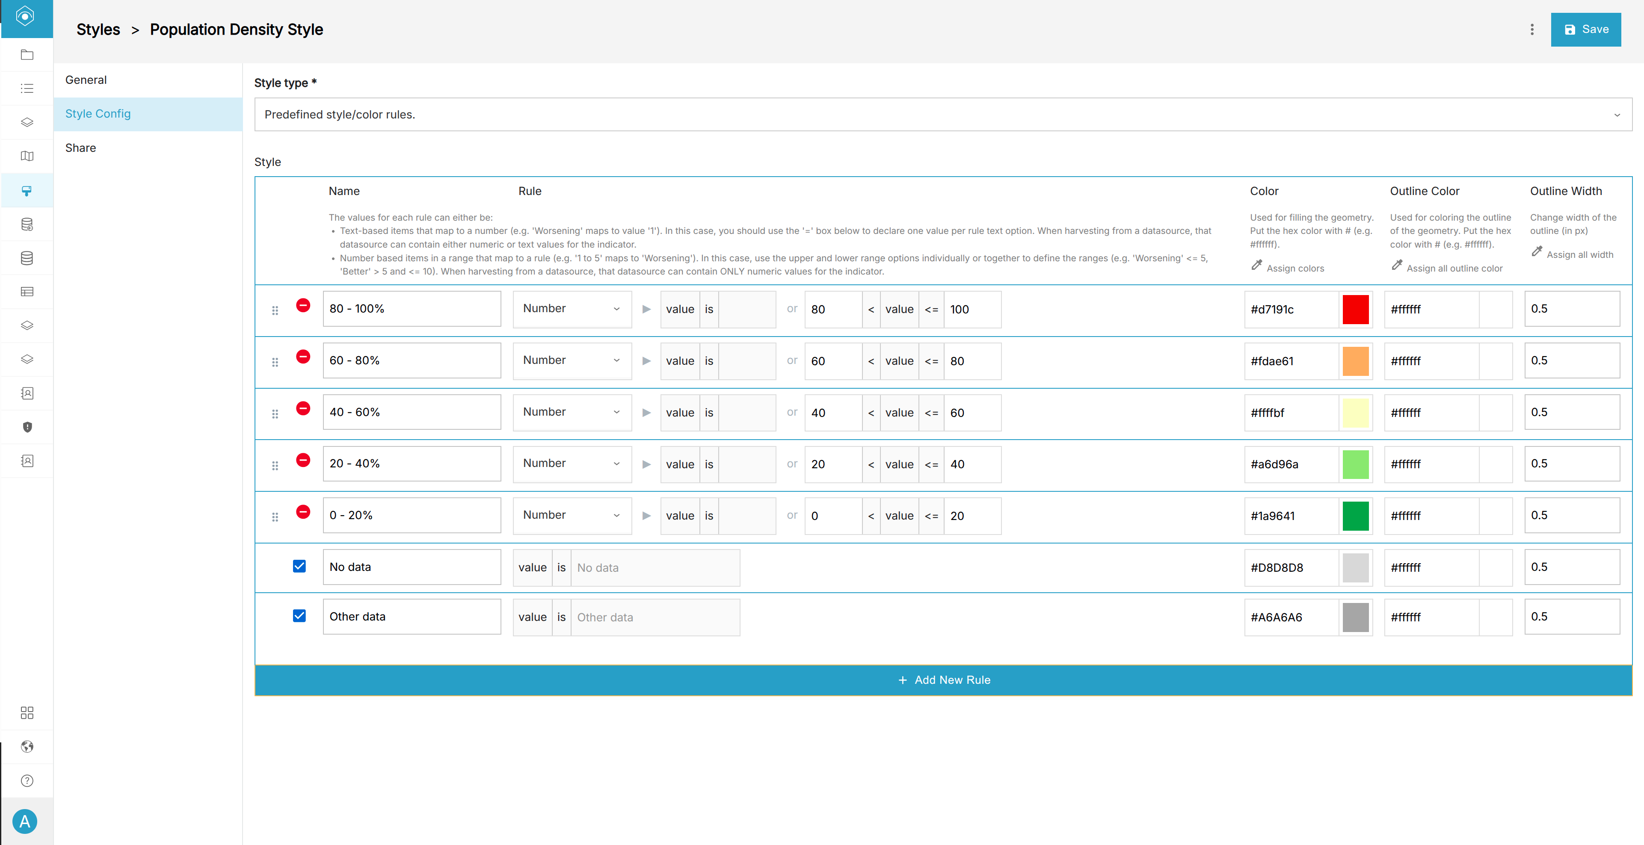Viewport: 1644px width, 845px height.
Task: Open Number dropdown for 20 - 40% rule
Action: [x=572, y=464]
